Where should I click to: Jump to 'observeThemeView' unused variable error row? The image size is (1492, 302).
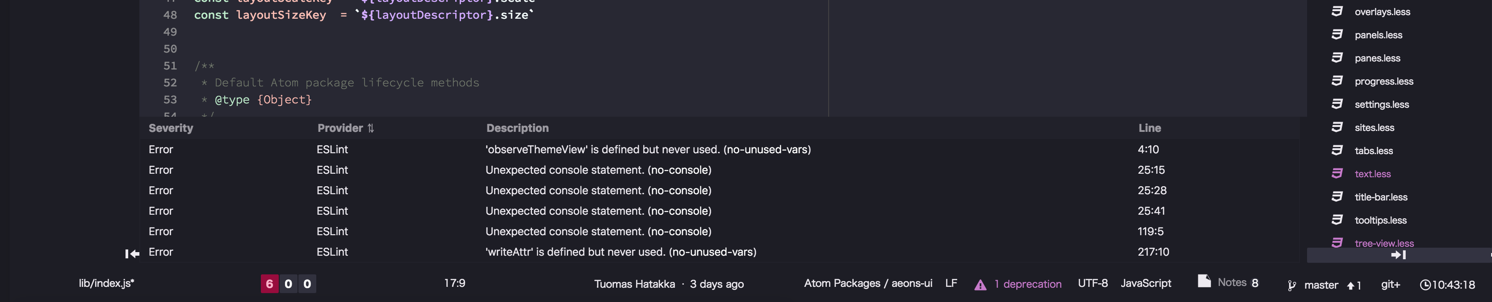point(648,150)
